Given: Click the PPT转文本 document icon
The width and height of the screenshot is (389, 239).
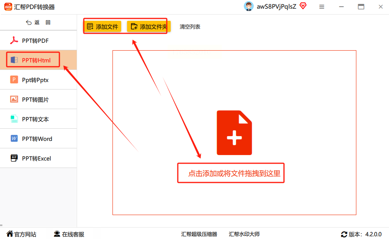Looking at the screenshot, I should coord(14,119).
